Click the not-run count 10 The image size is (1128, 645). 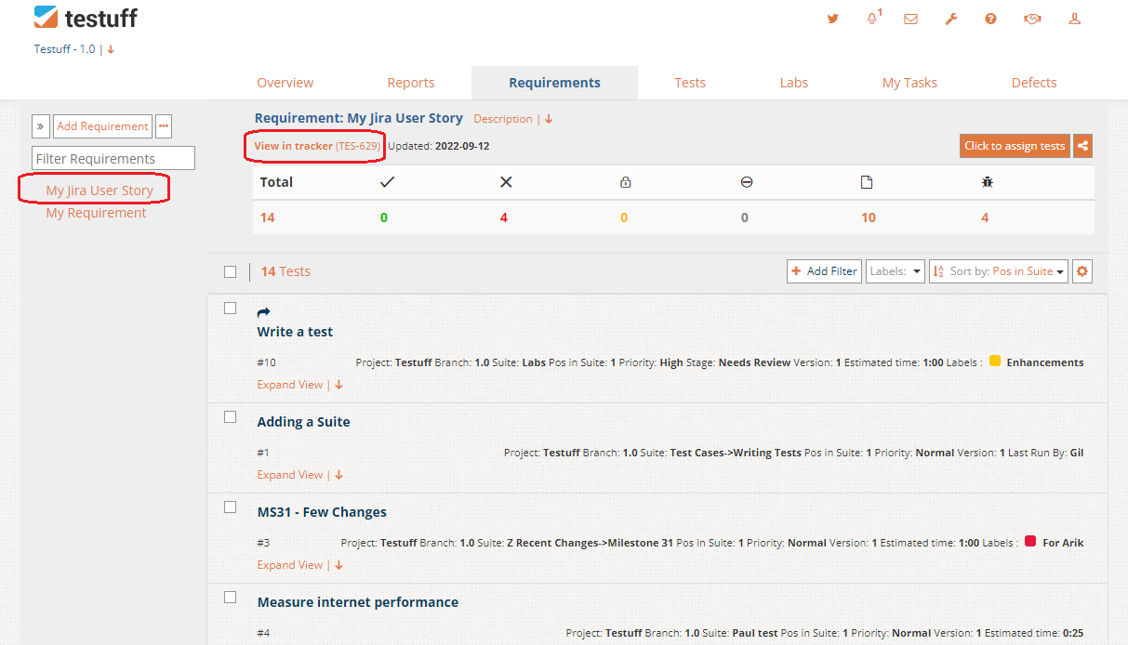868,217
